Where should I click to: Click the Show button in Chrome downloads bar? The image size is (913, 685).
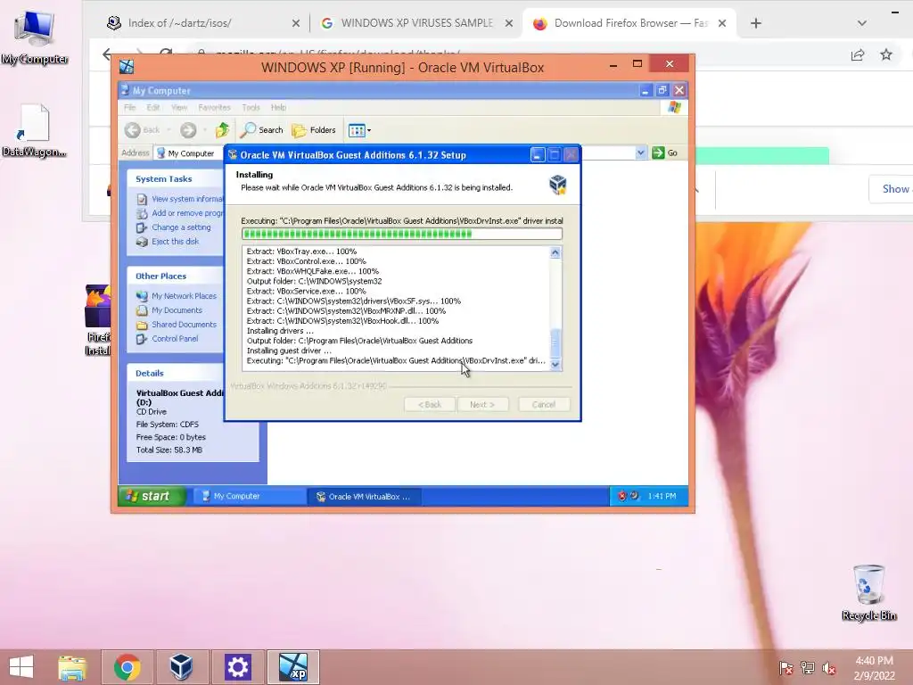click(x=892, y=189)
